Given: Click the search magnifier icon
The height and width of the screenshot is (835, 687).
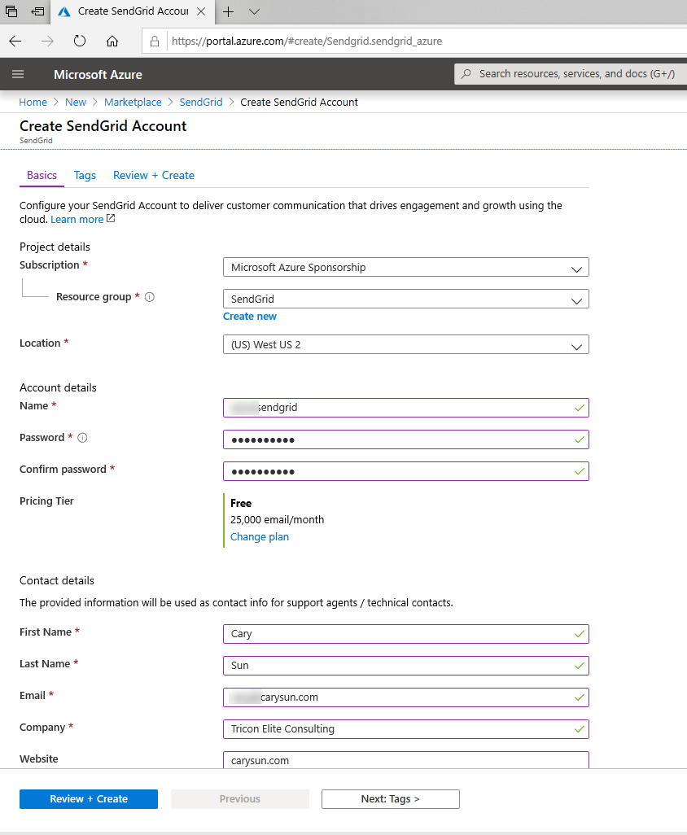Looking at the screenshot, I should pyautogui.click(x=466, y=73).
